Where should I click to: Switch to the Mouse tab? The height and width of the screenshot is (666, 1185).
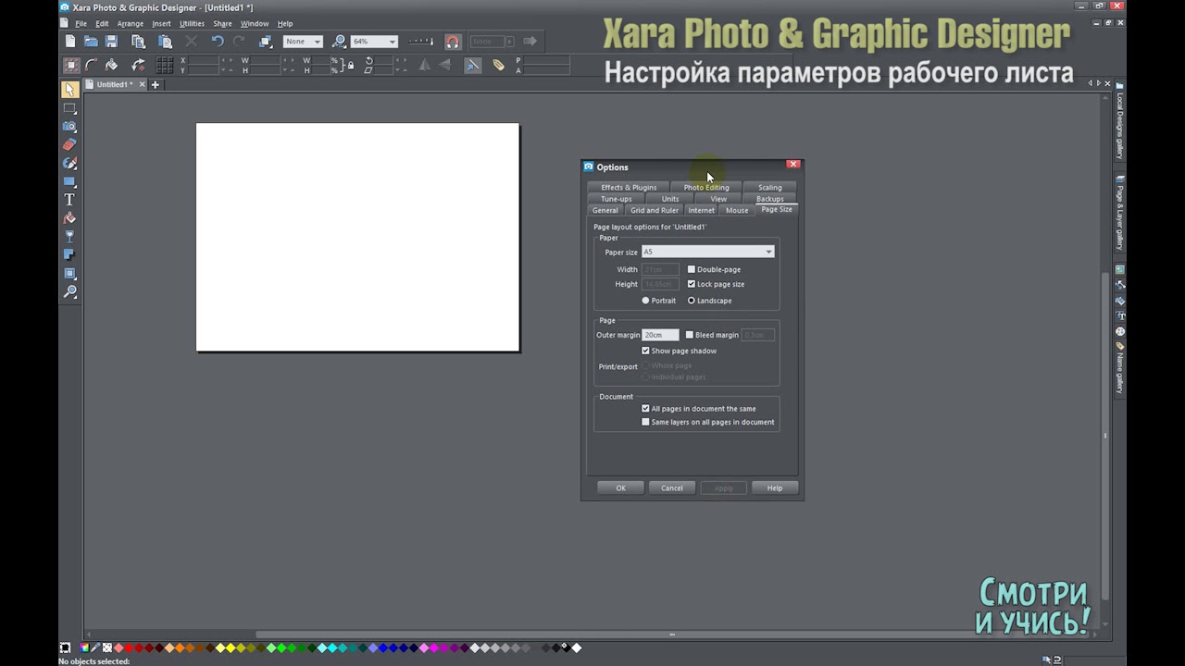click(x=737, y=210)
